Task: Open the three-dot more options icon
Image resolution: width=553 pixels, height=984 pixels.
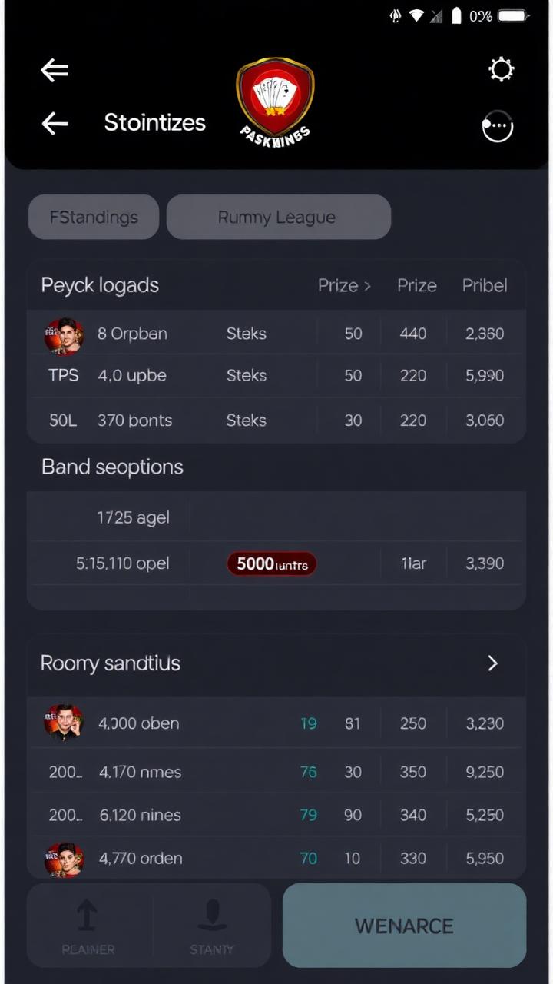Action: click(496, 125)
